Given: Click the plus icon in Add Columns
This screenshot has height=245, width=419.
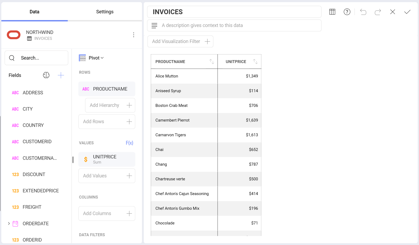Looking at the screenshot, I should [129, 213].
